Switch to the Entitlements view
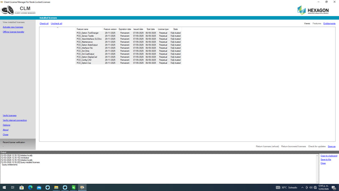Screen dimensions: 339x191 (x=329, y=24)
